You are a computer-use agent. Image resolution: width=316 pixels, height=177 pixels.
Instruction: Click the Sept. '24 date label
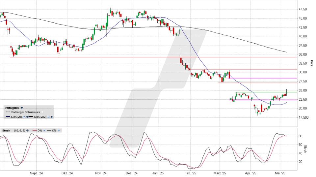37,173
